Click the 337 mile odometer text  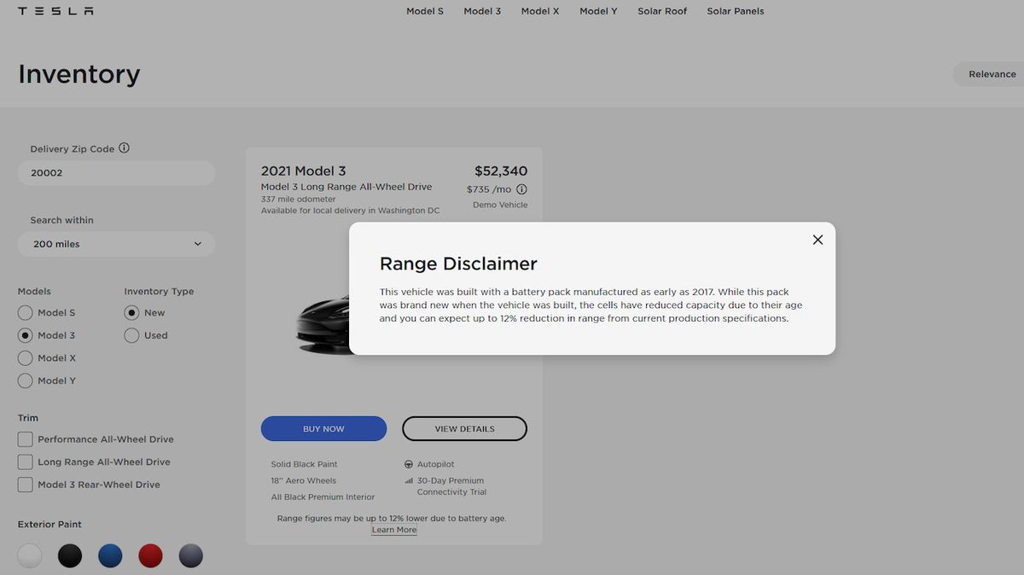[299, 199]
